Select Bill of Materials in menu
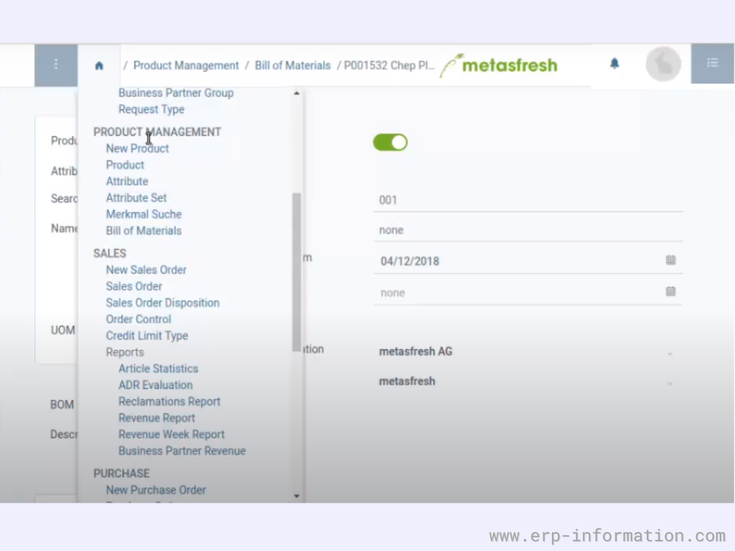 pos(144,231)
